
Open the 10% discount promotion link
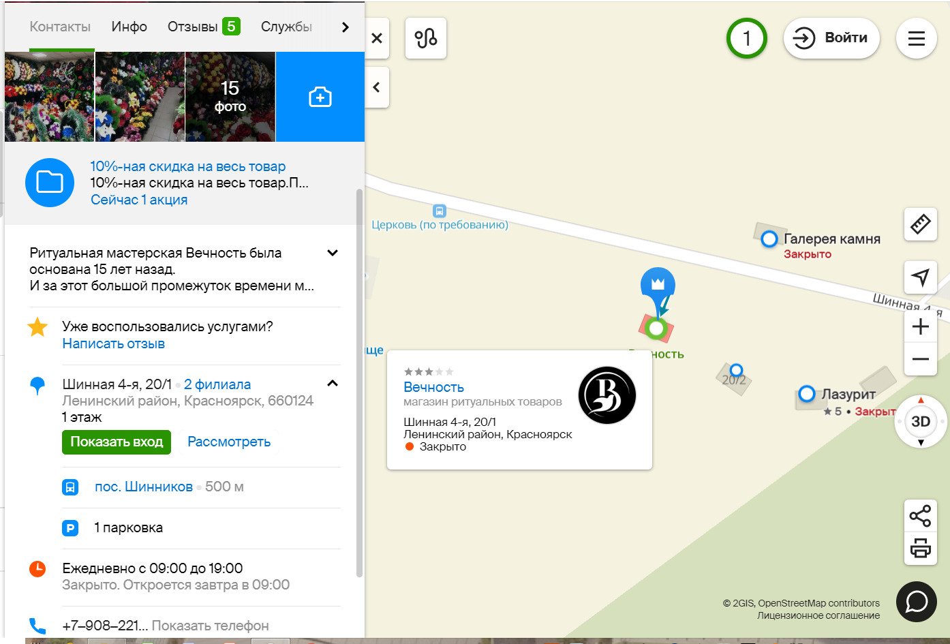[188, 166]
